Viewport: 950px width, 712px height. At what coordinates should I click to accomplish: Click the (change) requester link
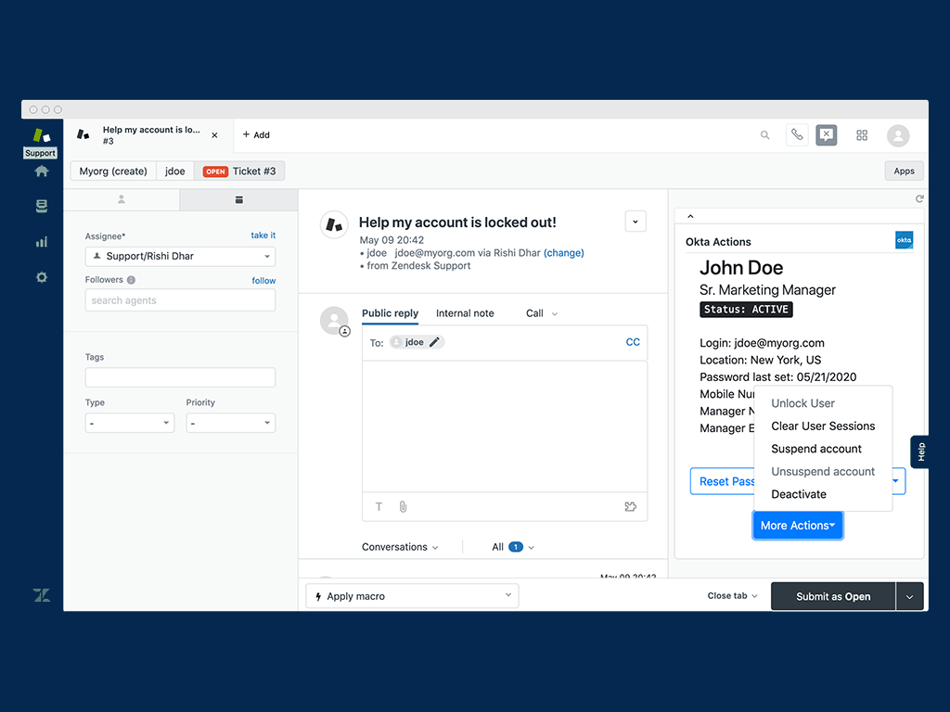(563, 253)
